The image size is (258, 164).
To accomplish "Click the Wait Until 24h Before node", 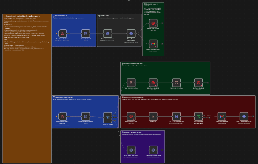I will tap(131, 83).
